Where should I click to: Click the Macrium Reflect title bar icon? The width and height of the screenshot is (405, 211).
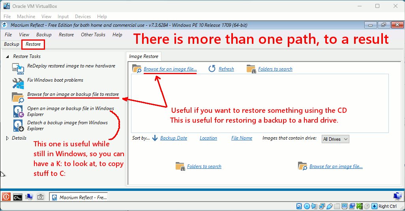tap(4, 25)
